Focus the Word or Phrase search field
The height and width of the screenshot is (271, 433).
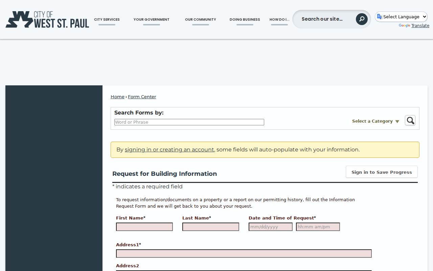click(x=189, y=122)
